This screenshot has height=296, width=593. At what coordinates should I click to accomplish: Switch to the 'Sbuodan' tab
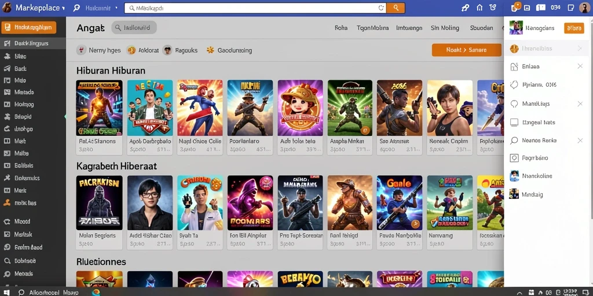click(x=481, y=28)
